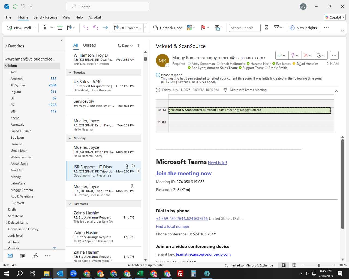Open FileZilla from the taskbar
Image resolution: width=349 pixels, height=279 pixels.
click(x=180, y=274)
